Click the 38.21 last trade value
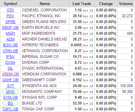This screenshot has width=135, height=112. coord(77,39)
